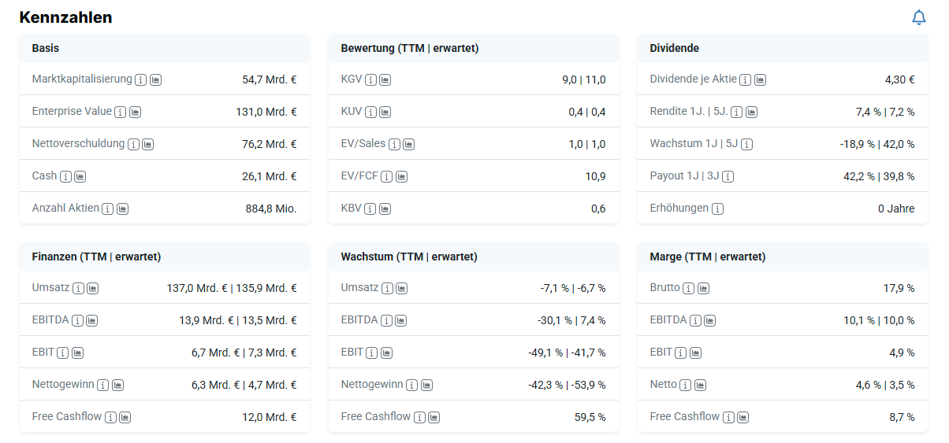
Task: Click info icon next to EV/Sales
Action: tap(394, 144)
